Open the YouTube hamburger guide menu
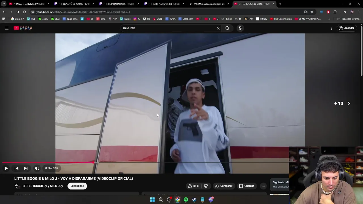 pyautogui.click(x=7, y=28)
